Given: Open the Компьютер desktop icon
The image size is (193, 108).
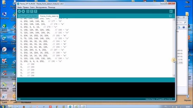Looking at the screenshot, I should point(5,15).
